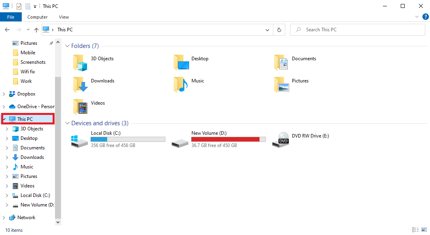Click the '356 GB free of 456 GB' text

point(113,145)
